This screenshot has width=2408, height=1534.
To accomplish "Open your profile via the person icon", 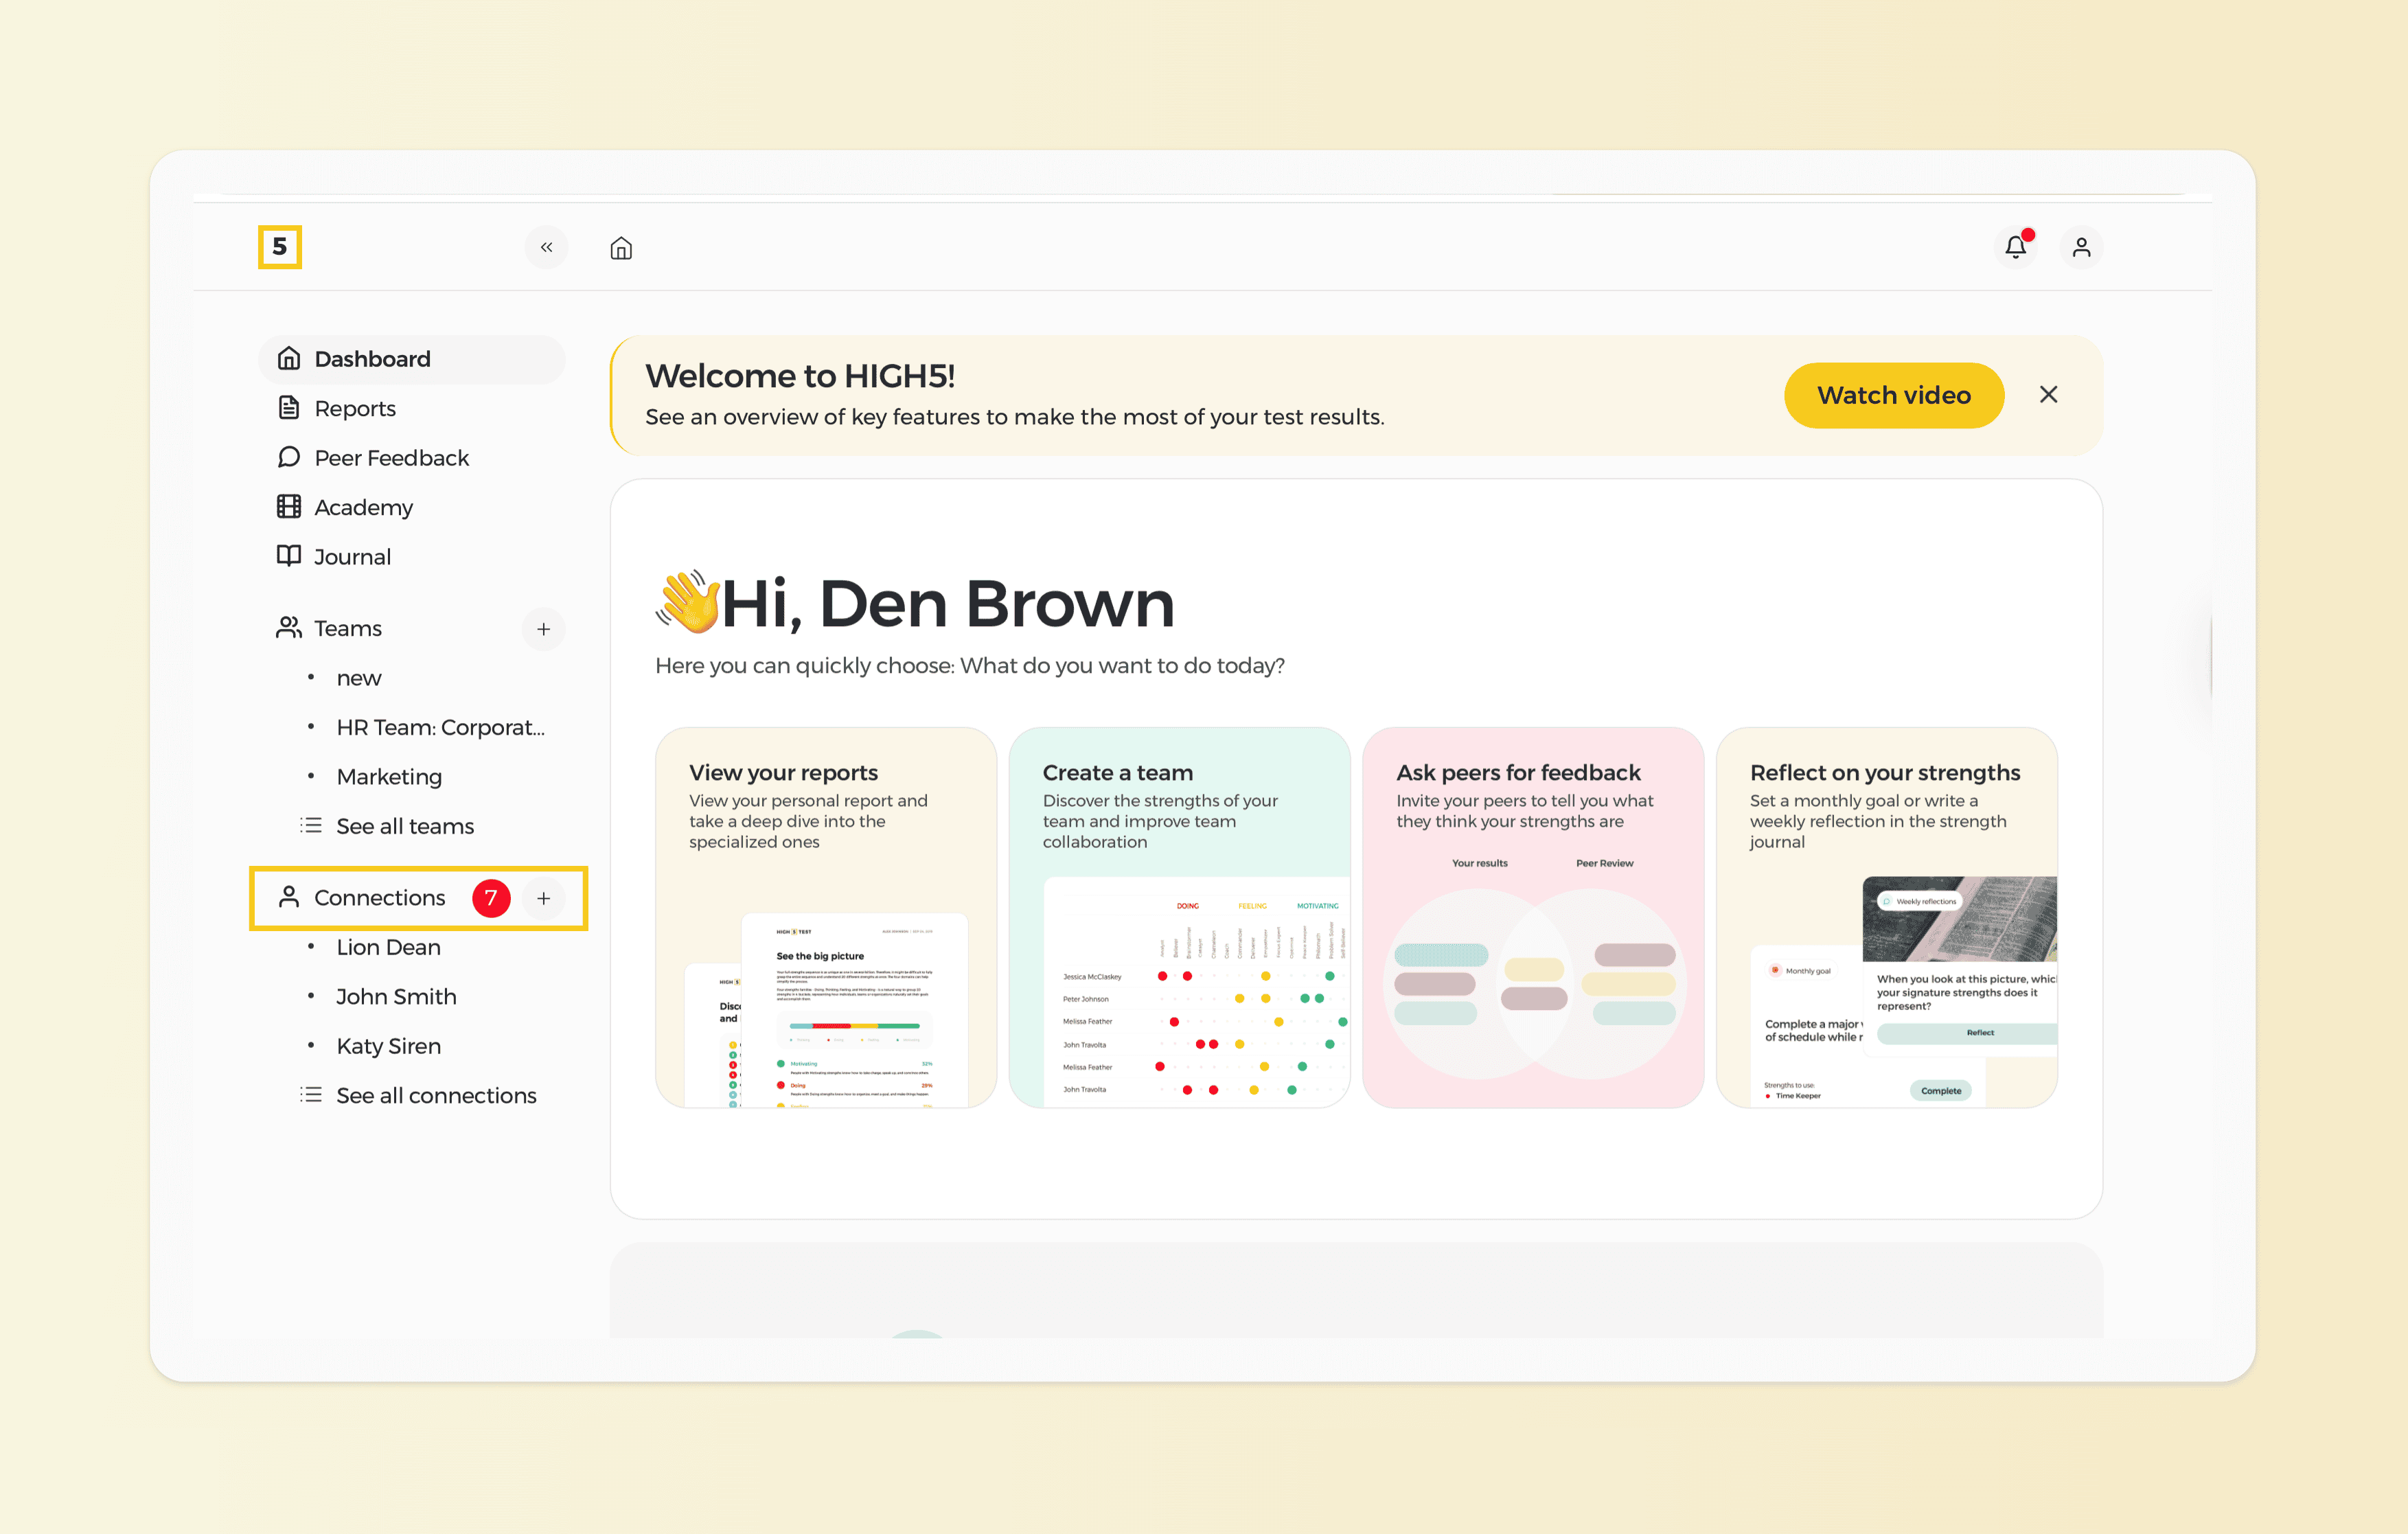I will pos(2082,247).
